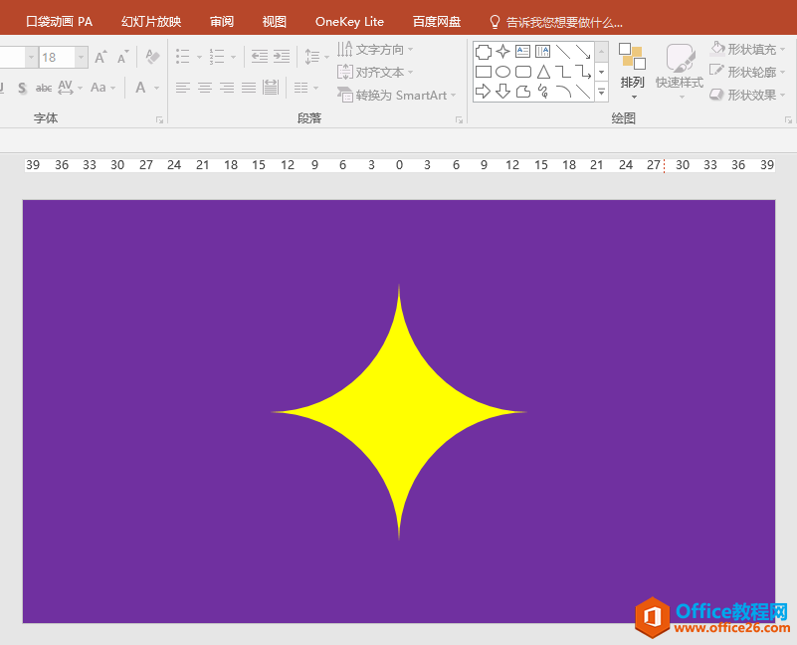Increase the list indent level
The width and height of the screenshot is (797, 645).
click(x=282, y=57)
